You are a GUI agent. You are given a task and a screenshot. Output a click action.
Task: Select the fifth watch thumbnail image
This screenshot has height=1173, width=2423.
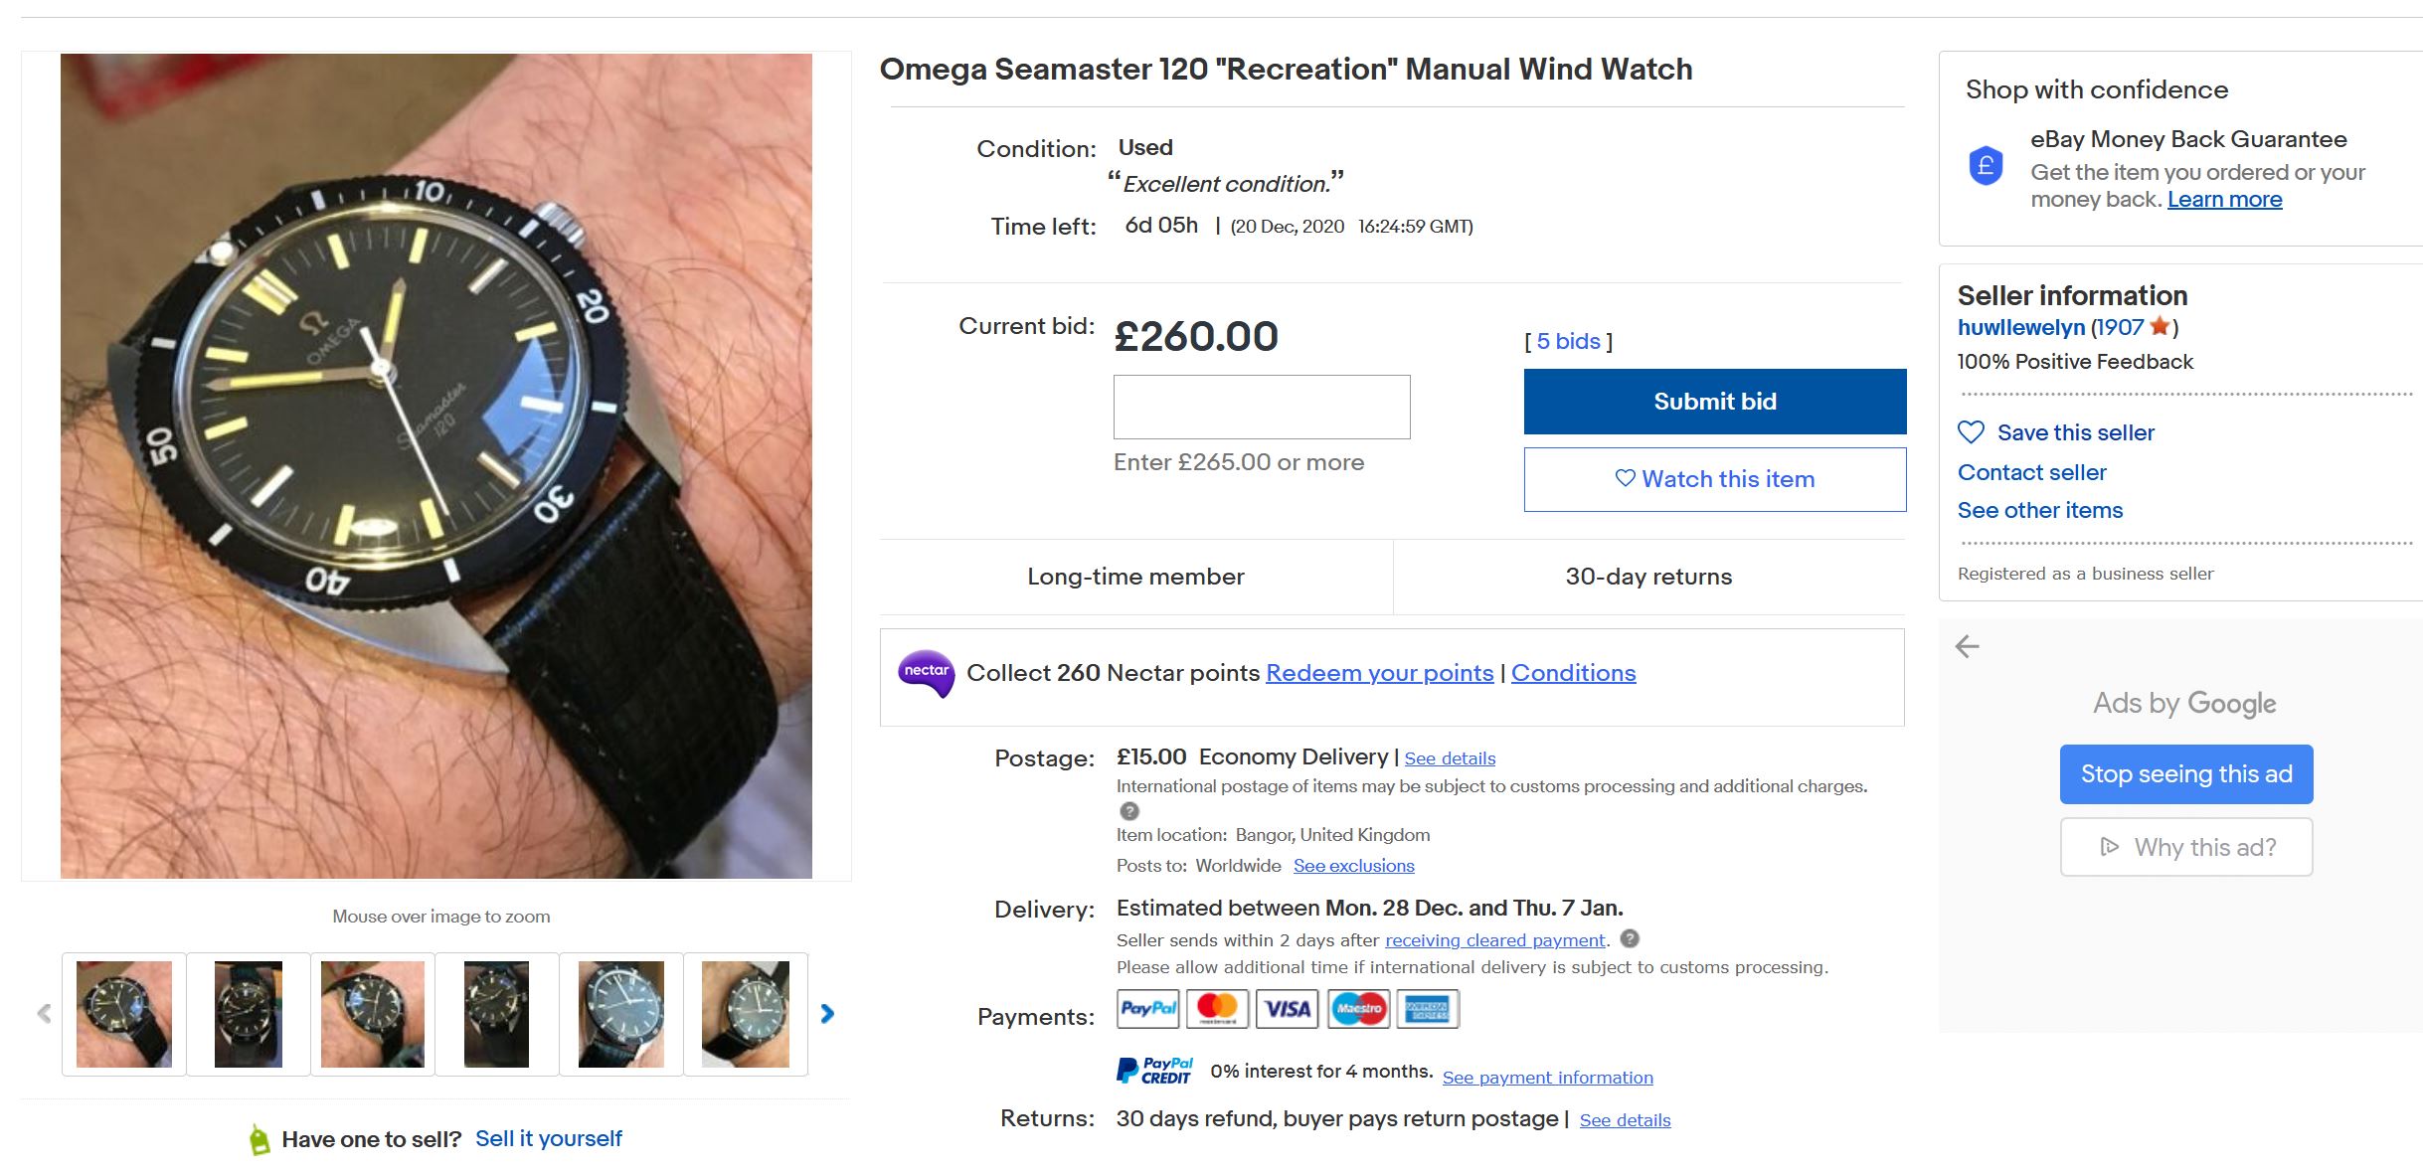(x=621, y=1014)
